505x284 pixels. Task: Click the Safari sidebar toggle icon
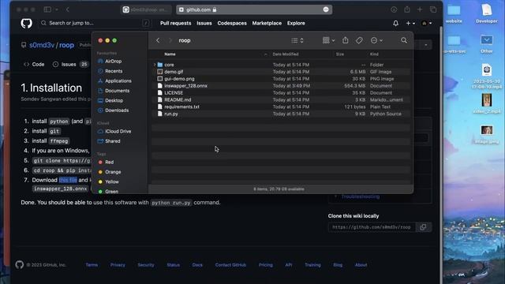point(47,9)
